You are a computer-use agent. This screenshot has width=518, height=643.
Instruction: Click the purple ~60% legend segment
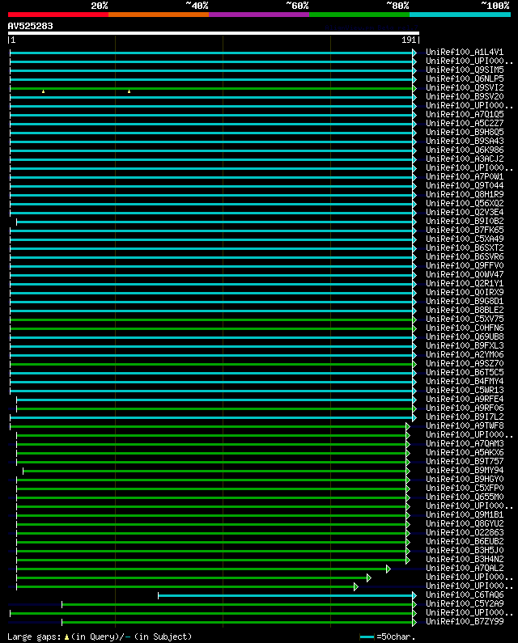[x=258, y=15]
